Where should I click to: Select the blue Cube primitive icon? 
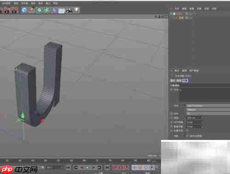coord(24,10)
